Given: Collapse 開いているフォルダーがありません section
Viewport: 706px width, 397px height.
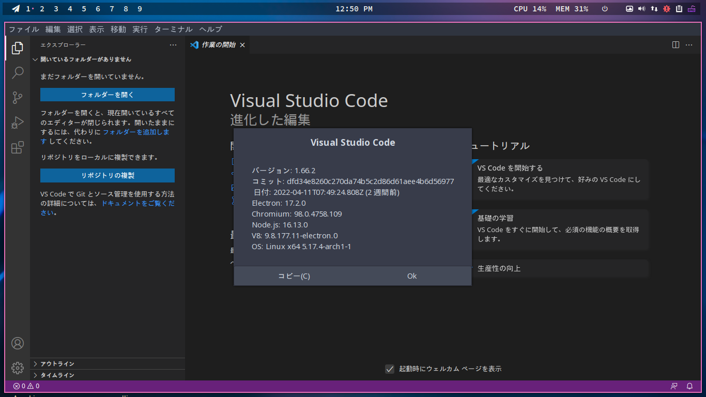Looking at the screenshot, I should click(108, 59).
